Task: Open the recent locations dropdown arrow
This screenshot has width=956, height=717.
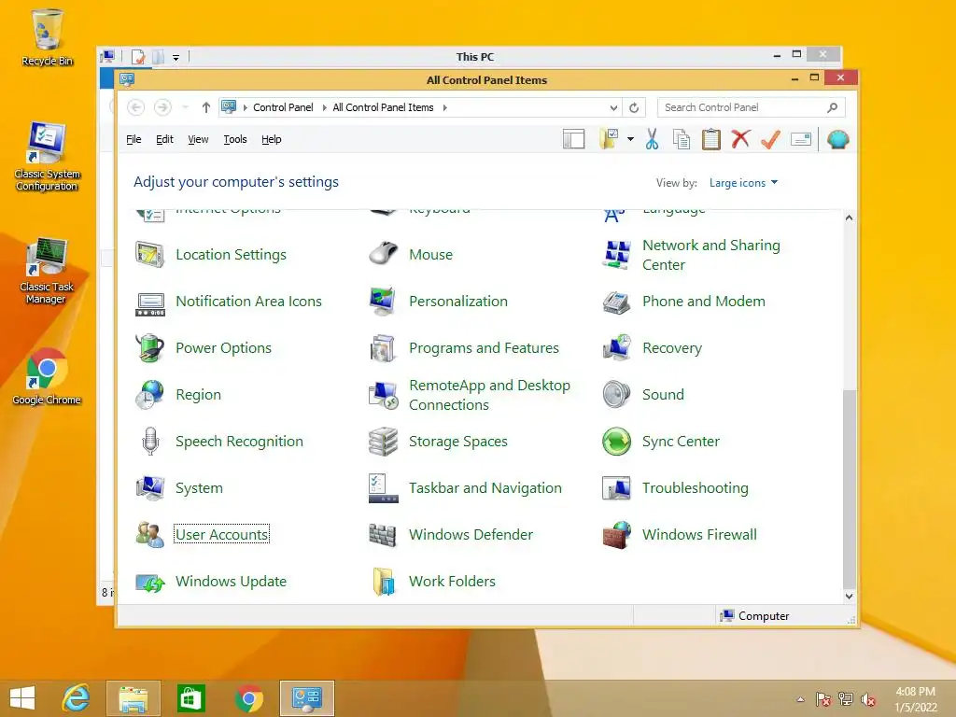Action: point(186,108)
